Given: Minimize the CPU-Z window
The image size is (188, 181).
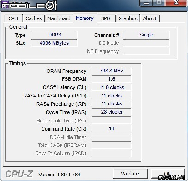Looking at the screenshot, I should (146, 3).
